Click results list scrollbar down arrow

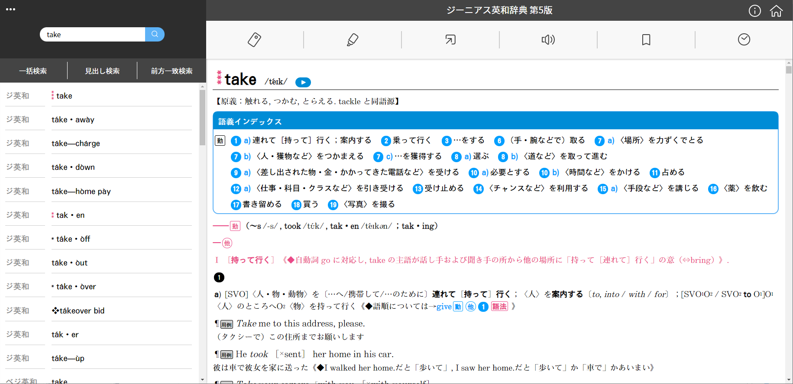pos(202,380)
